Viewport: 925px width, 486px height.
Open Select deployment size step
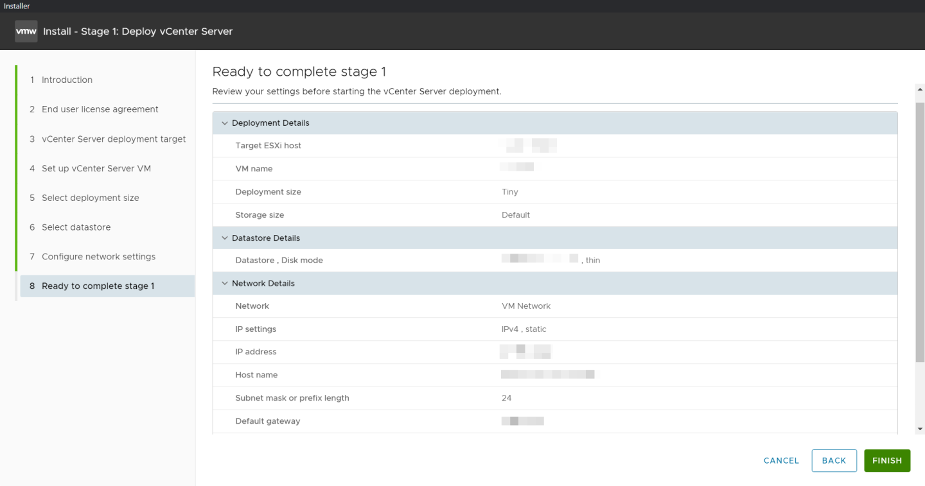tap(90, 198)
